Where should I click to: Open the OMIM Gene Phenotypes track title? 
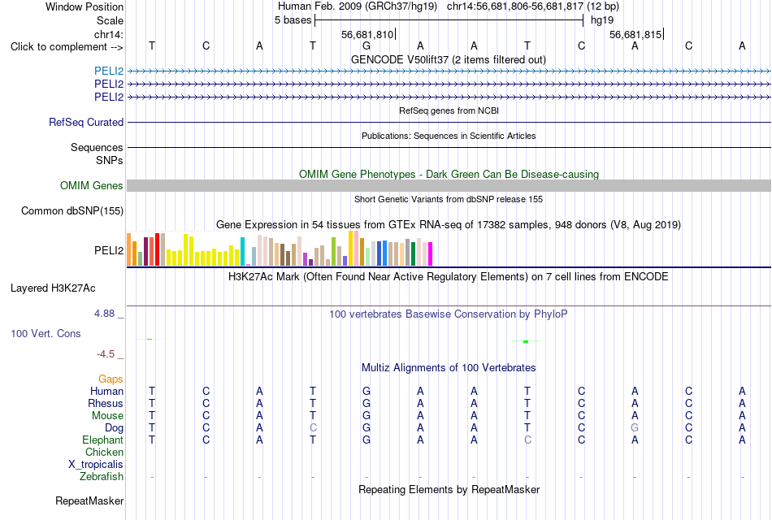click(449, 175)
